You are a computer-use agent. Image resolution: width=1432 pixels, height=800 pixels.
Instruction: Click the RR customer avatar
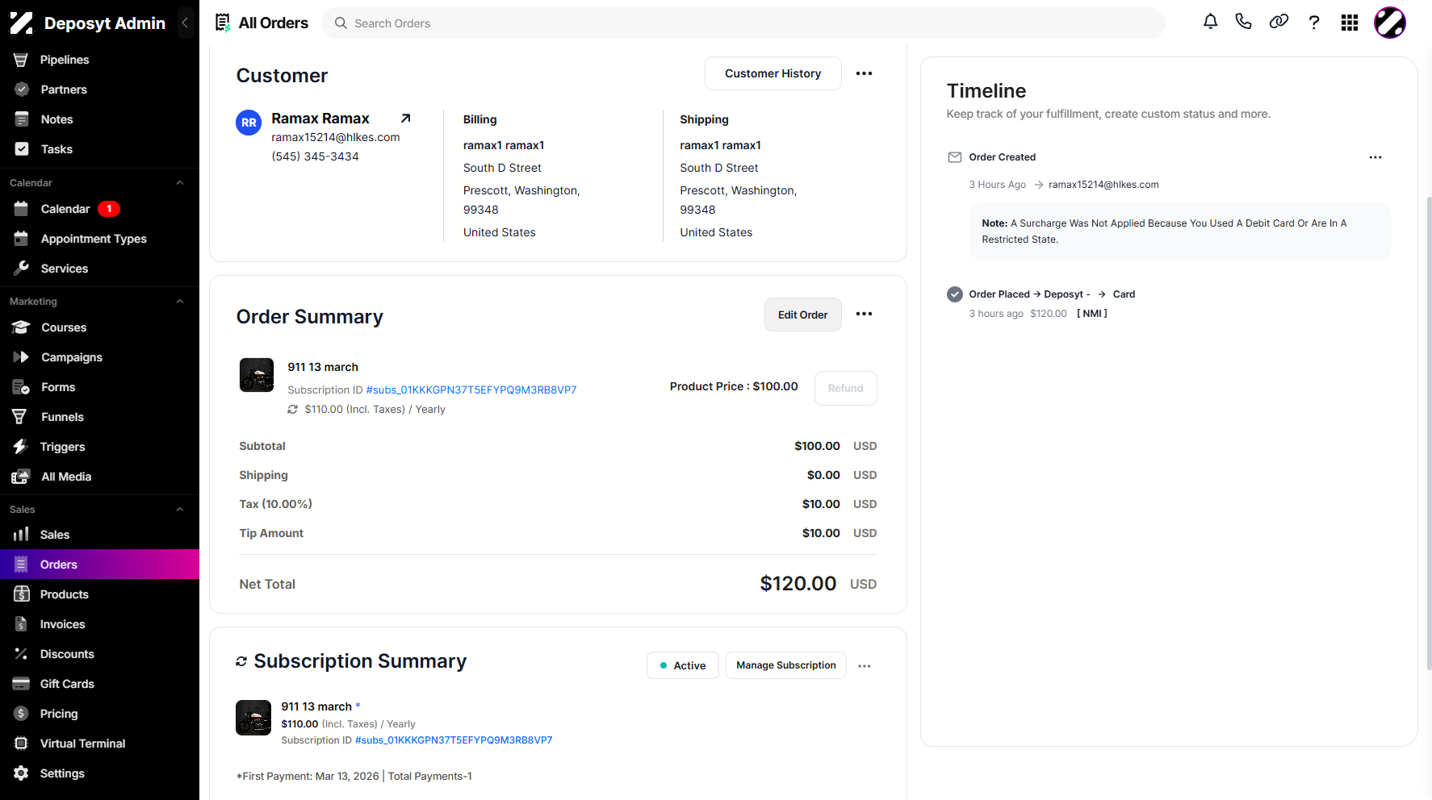(249, 123)
